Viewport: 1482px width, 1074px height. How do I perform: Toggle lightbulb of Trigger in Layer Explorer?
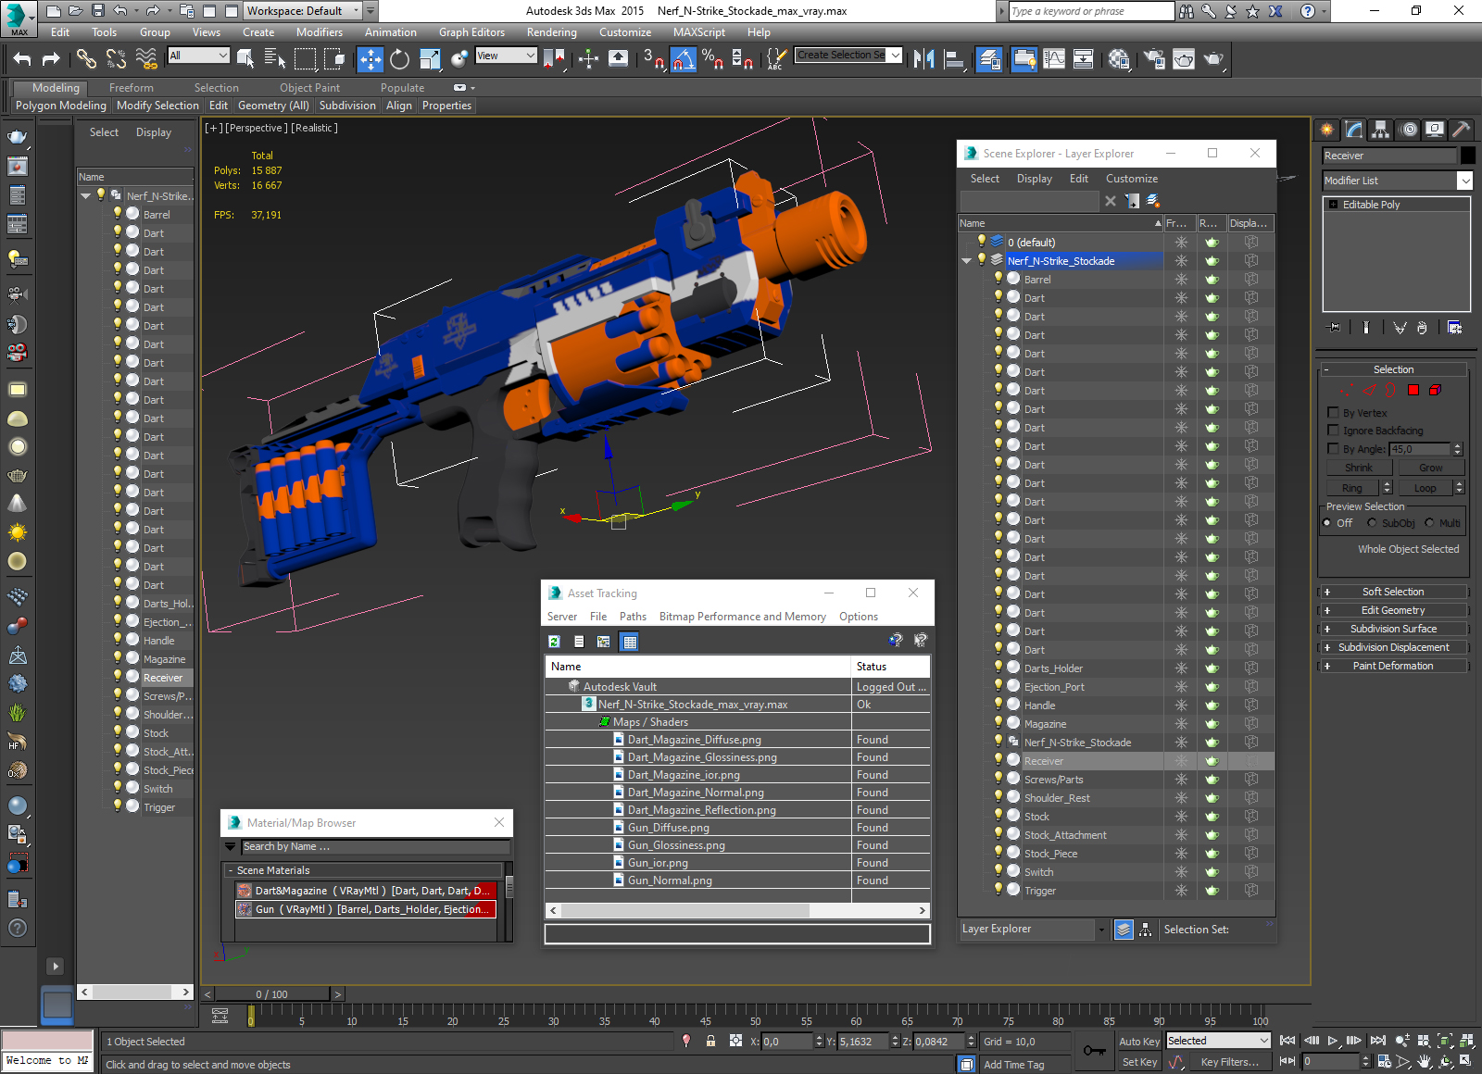[998, 890]
